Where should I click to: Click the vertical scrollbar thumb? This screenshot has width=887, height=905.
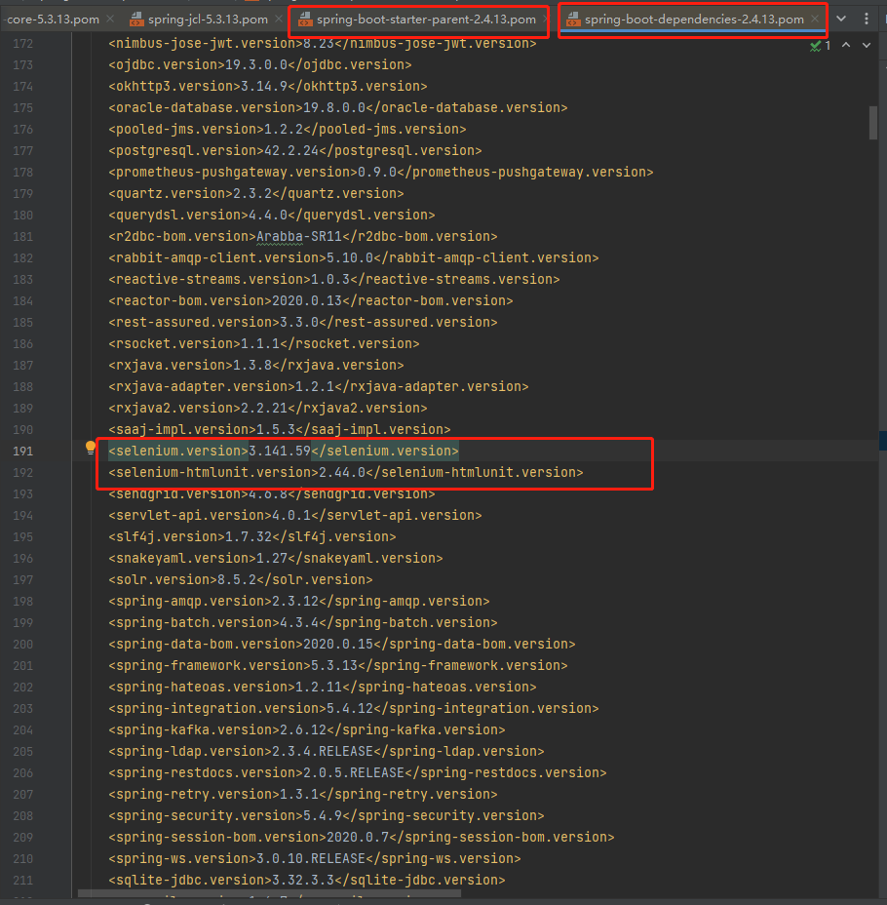pos(873,122)
